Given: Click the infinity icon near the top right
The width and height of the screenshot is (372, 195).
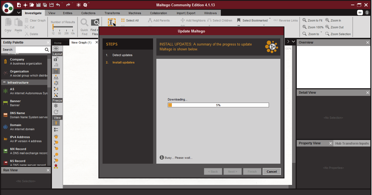Looking at the screenshot, I should (x=360, y=13).
